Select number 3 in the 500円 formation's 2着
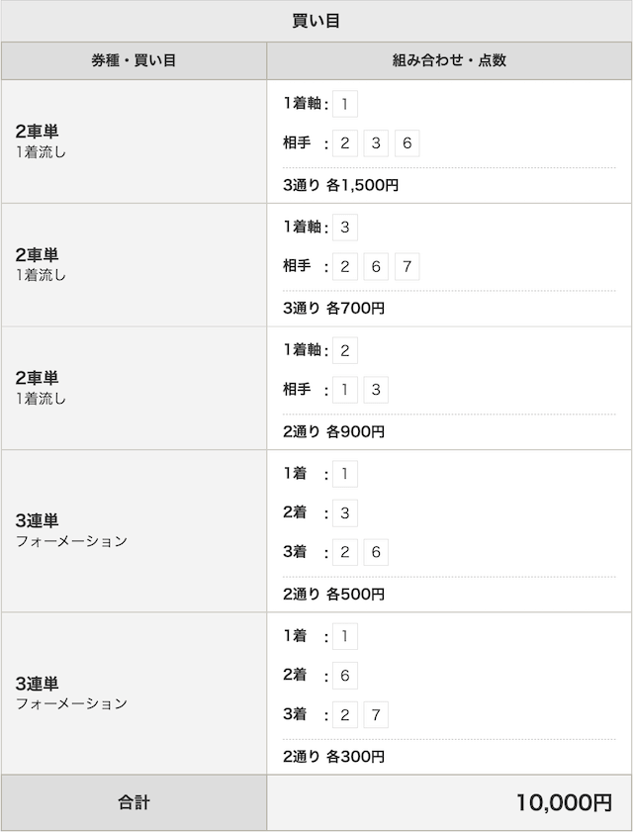The width and height of the screenshot is (633, 832). coord(345,513)
